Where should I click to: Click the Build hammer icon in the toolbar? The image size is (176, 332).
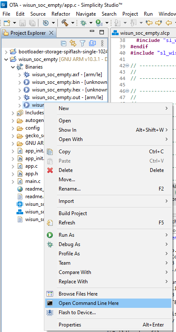pyautogui.click(x=65, y=23)
